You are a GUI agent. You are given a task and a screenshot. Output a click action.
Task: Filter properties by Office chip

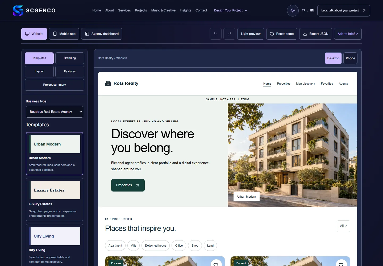(179, 246)
